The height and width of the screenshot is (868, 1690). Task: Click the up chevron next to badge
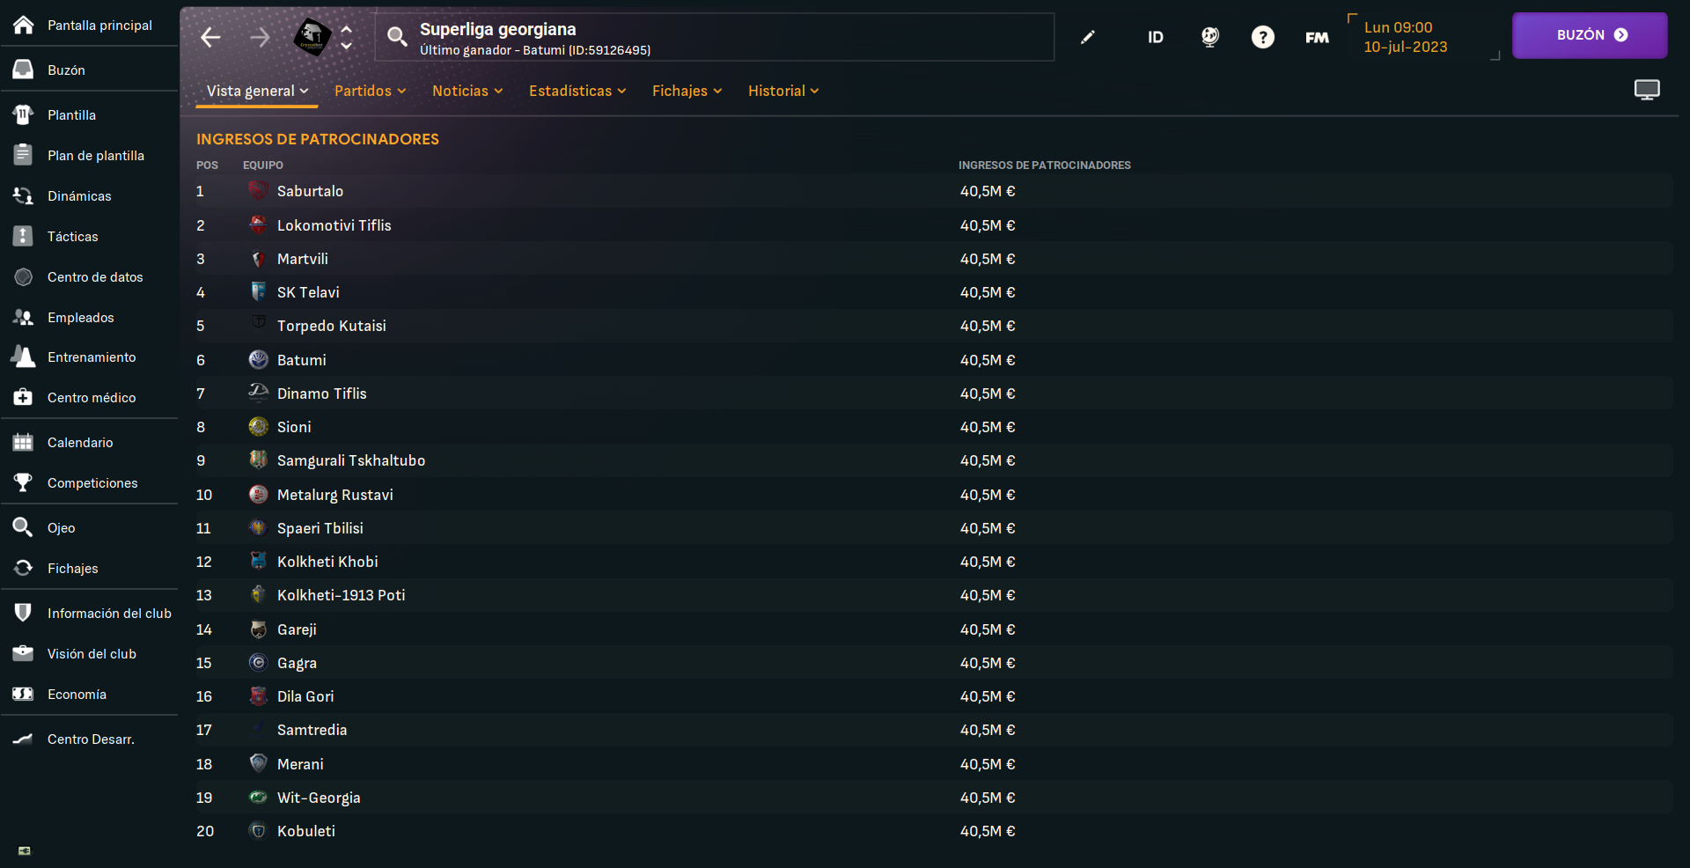click(347, 29)
